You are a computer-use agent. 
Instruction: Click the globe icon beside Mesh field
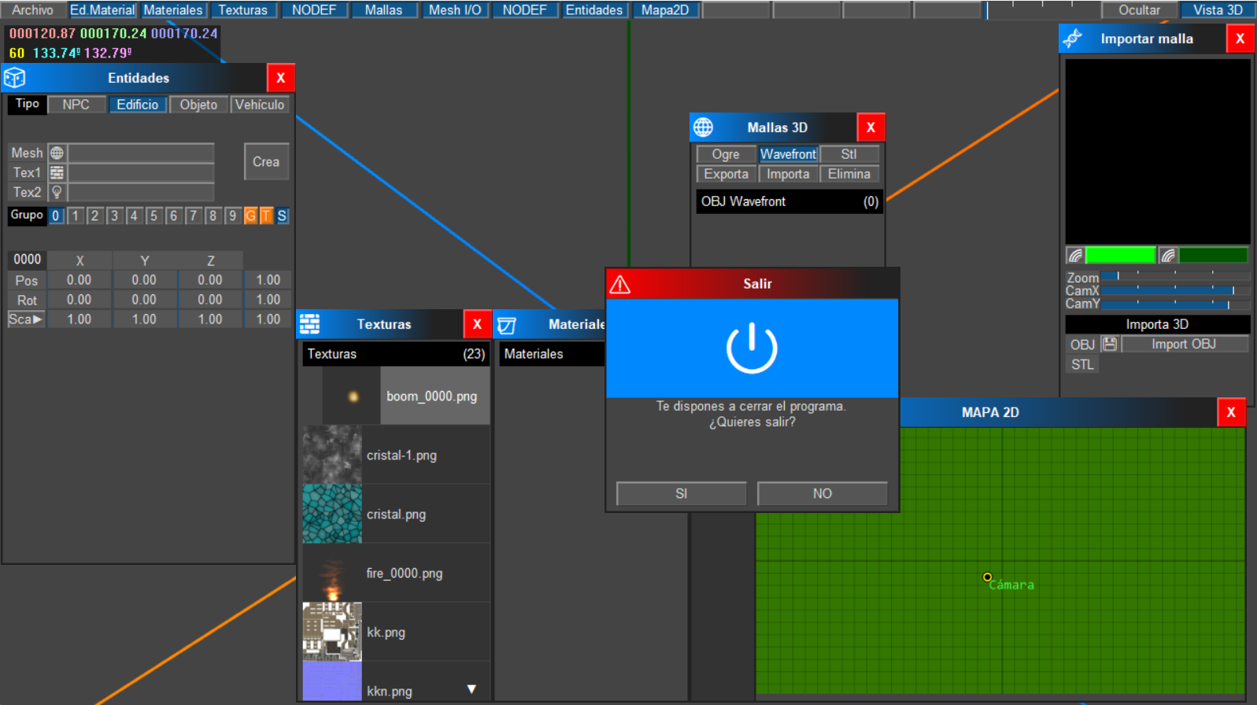pos(57,153)
